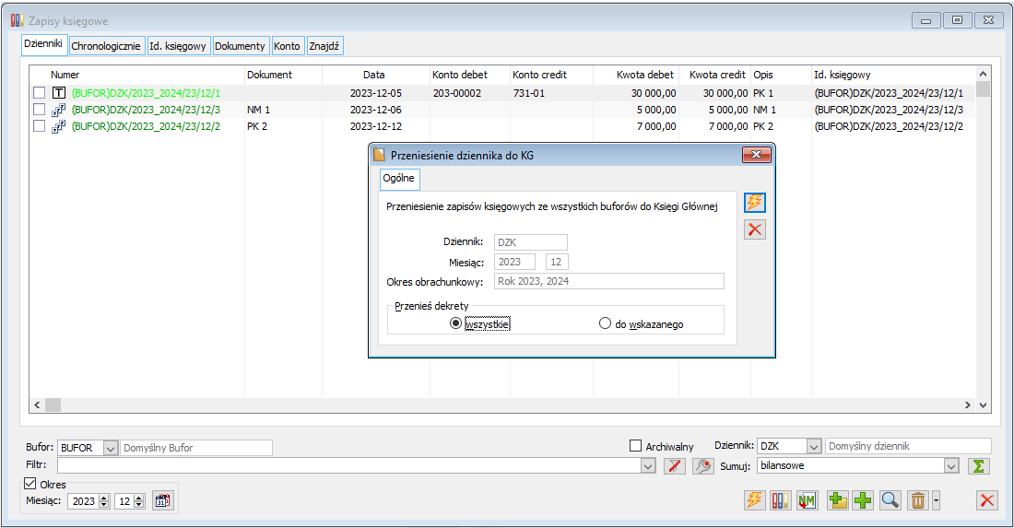The height and width of the screenshot is (528, 1014).
Task: Click the lightning transfer icon in the dialog
Action: (754, 203)
